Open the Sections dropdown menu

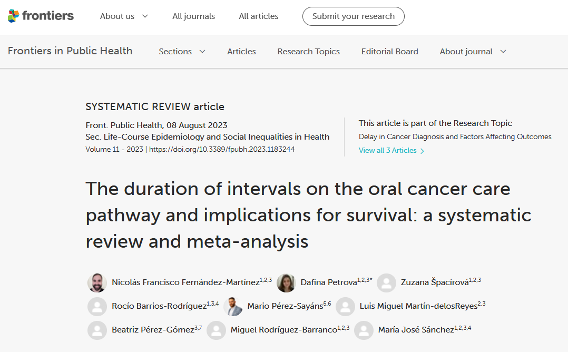(x=182, y=52)
